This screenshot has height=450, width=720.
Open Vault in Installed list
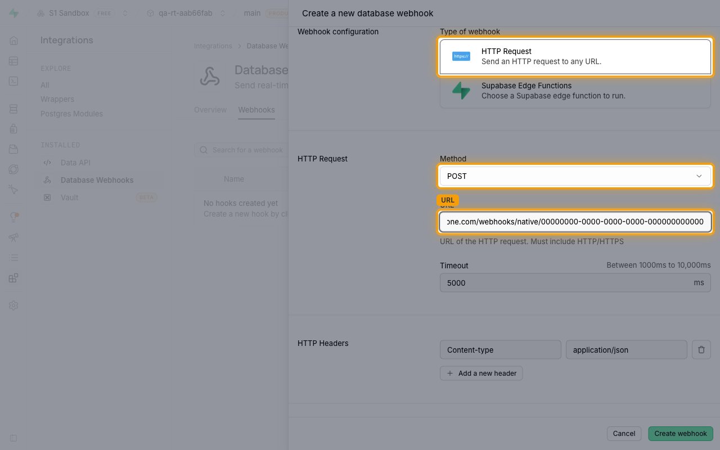70,197
